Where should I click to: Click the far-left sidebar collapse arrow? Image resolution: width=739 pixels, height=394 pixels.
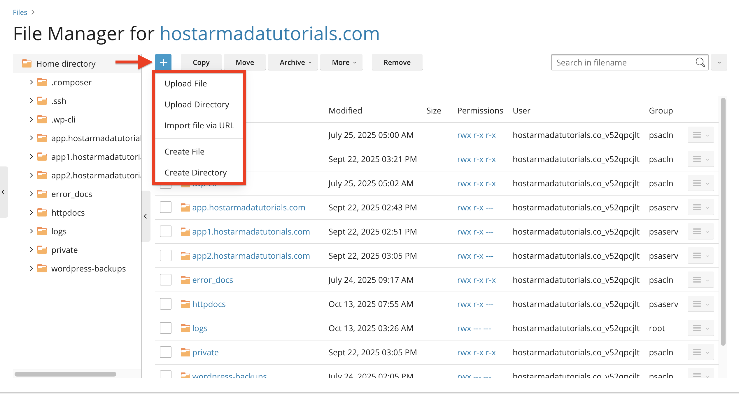(3, 192)
